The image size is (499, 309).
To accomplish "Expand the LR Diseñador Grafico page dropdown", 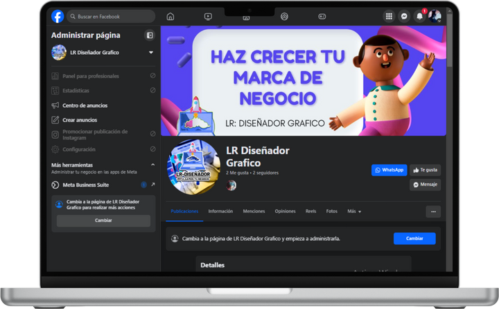I will [x=151, y=52].
